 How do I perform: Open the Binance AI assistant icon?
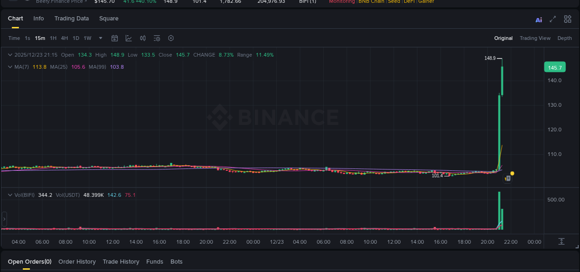tap(539, 19)
